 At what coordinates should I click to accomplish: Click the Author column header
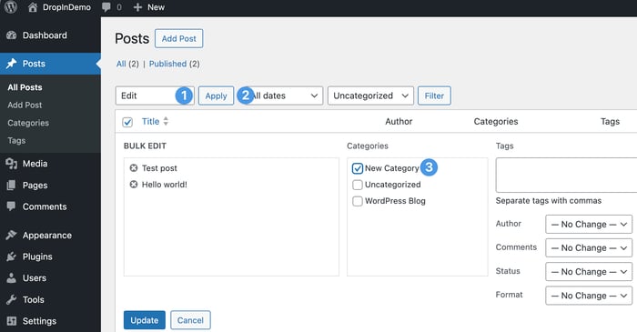click(399, 121)
